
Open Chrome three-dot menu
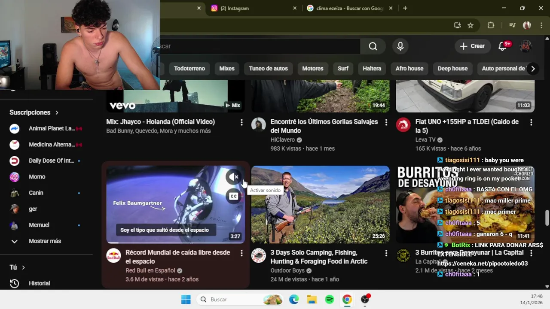click(541, 25)
